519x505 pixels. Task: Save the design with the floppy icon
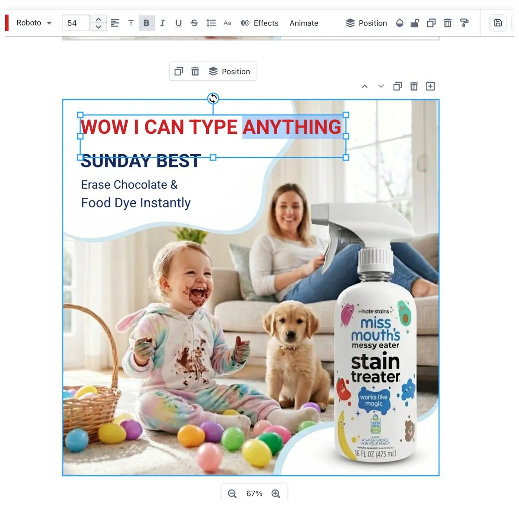pyautogui.click(x=498, y=23)
